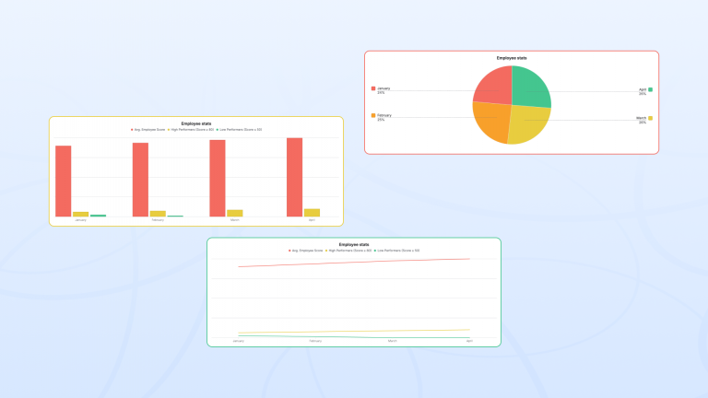The height and width of the screenshot is (398, 708).
Task: Select February orange legend swatch in pie chart
Action: click(x=373, y=115)
